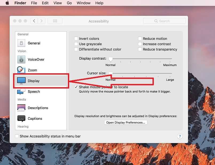The width and height of the screenshot is (215, 165).
Task: Click the back navigation chevron
Action: click(x=34, y=21)
